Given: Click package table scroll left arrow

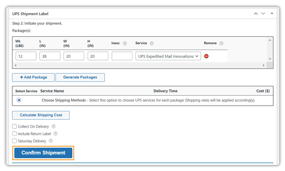Looking at the screenshot, I should [16, 65].
